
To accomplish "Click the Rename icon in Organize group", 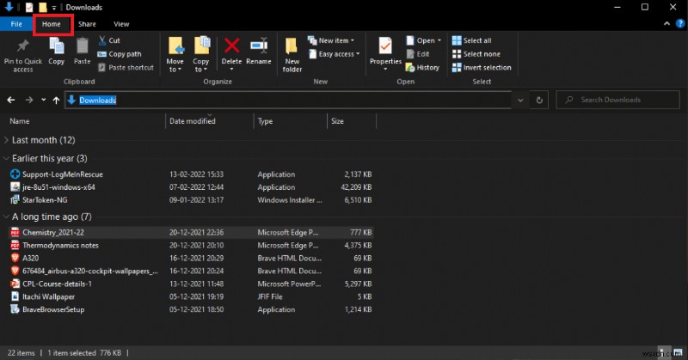I will (x=258, y=46).
